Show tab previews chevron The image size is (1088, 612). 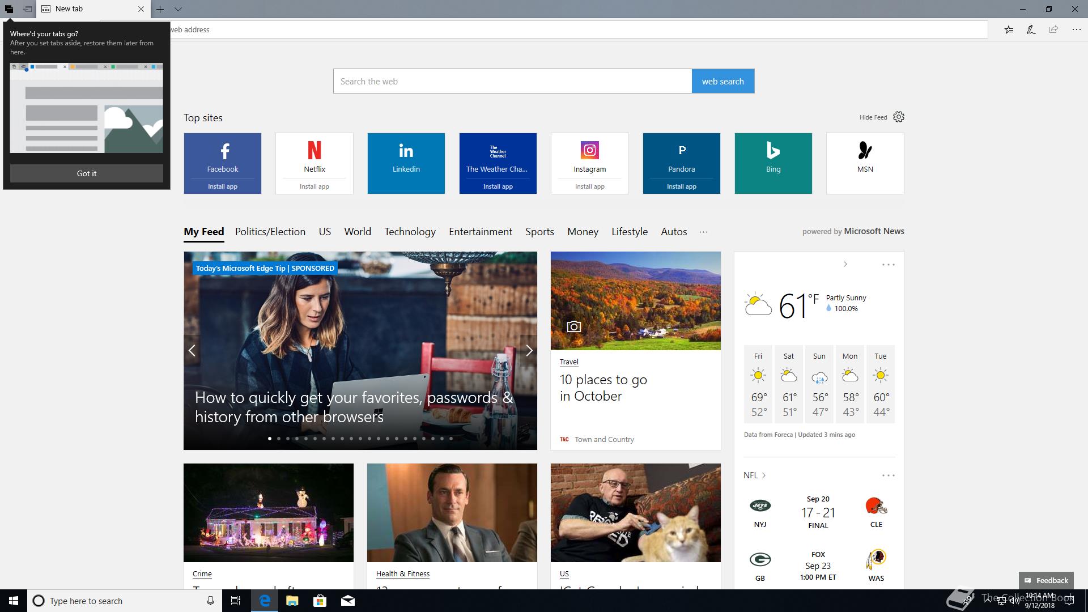coord(178,9)
